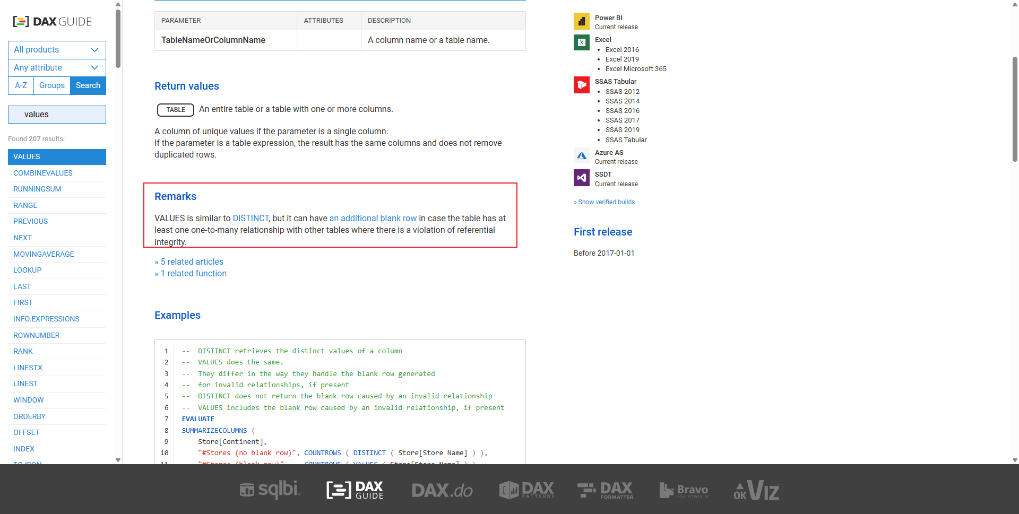Click the SSDT Visual Studio icon

click(582, 178)
